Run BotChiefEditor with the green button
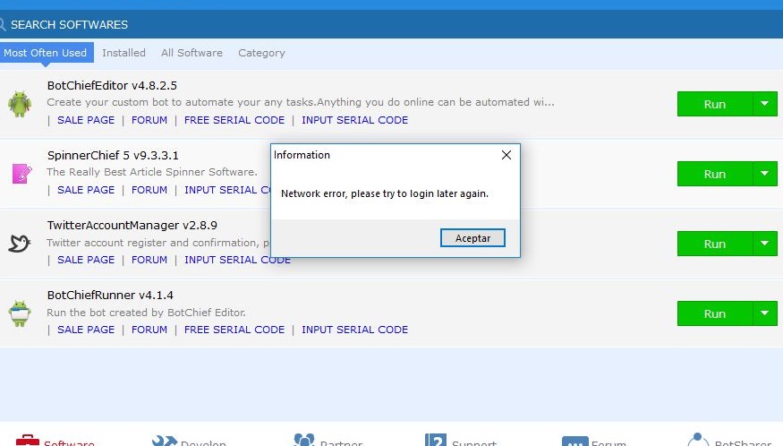Screen dimensions: 783x446 pyautogui.click(x=714, y=104)
